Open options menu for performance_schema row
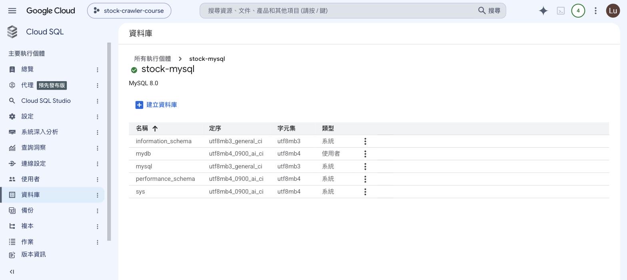627x280 pixels. 365,179
